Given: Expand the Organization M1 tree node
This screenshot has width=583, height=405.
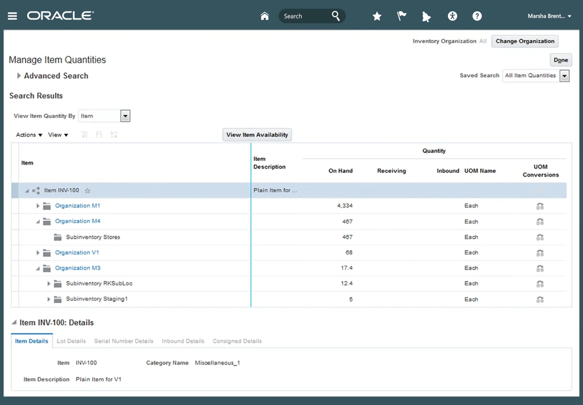Looking at the screenshot, I should tap(38, 206).
